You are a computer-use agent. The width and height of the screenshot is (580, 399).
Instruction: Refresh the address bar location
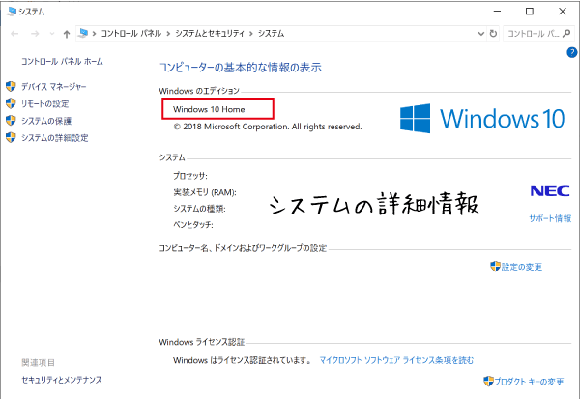coord(493,34)
